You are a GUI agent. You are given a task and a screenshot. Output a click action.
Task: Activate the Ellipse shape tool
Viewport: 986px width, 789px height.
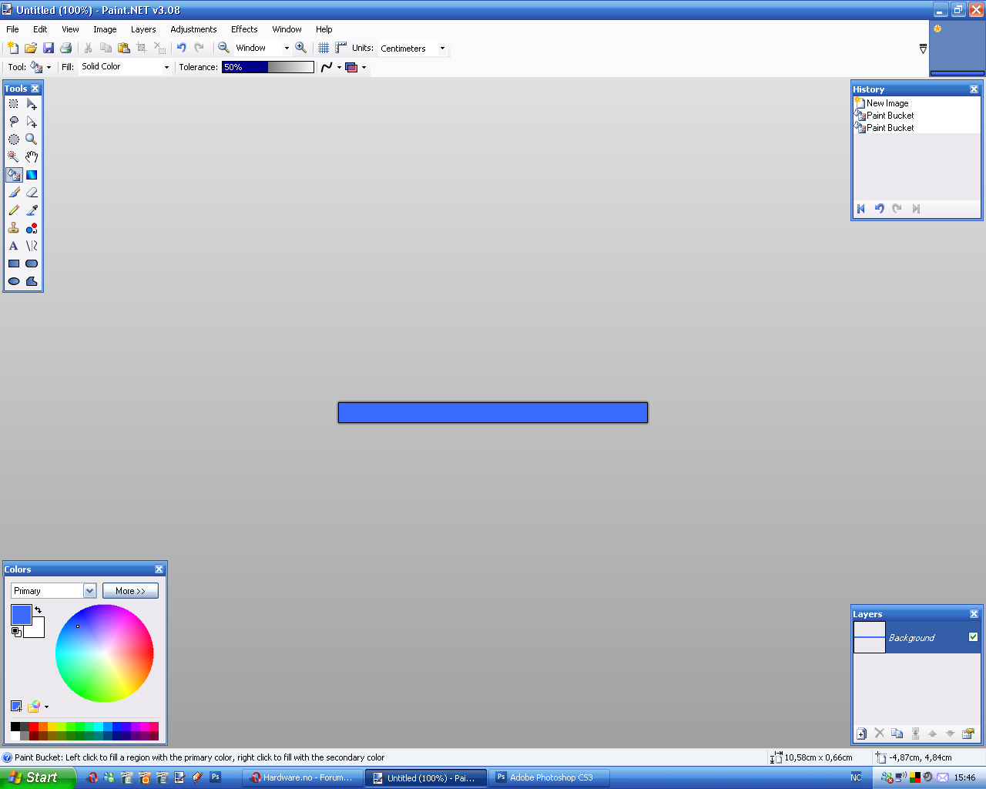14,281
